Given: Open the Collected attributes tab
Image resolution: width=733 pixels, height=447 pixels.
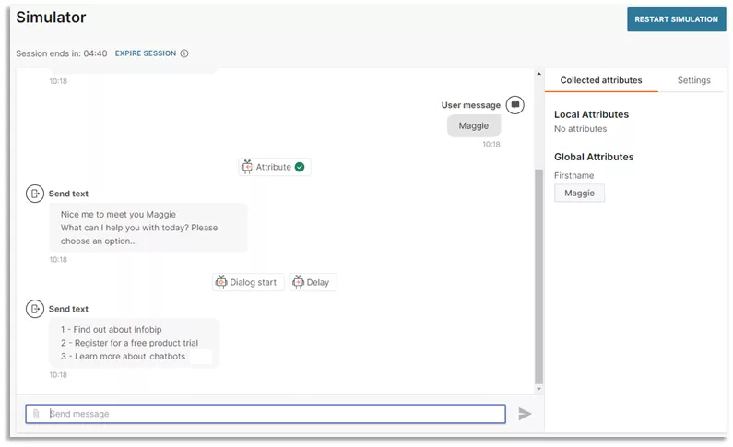Looking at the screenshot, I should [601, 80].
